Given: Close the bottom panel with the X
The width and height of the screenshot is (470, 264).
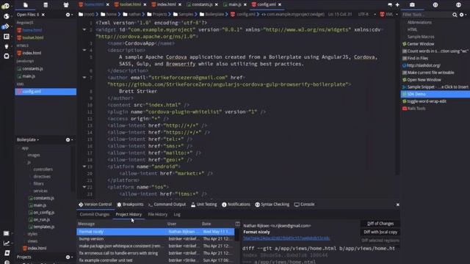Looking at the screenshot, I should 398,205.
